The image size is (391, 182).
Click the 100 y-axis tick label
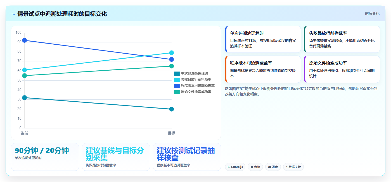pyautogui.click(x=18, y=33)
